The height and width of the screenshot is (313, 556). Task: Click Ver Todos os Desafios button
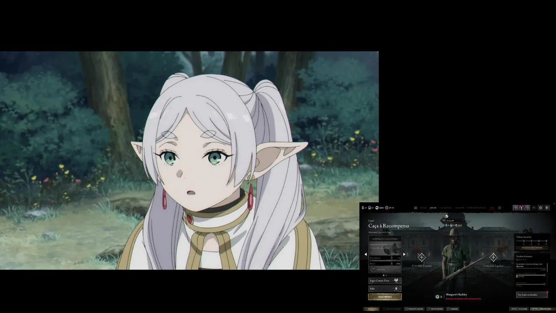532,295
